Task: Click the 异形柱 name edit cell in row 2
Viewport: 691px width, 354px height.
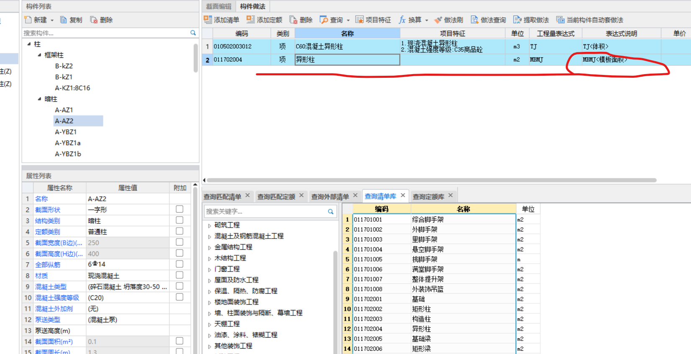Action: click(347, 60)
